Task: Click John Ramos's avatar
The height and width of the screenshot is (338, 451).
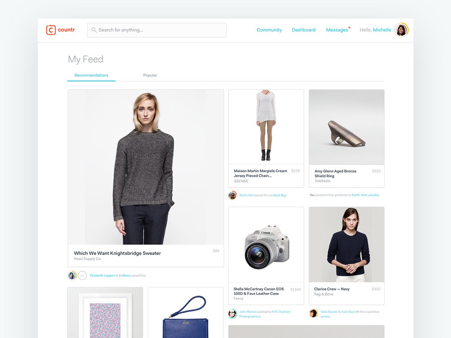Action: 233,314
